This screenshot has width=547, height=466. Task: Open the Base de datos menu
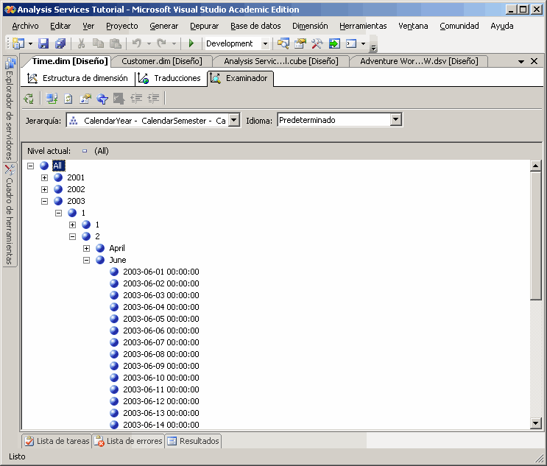pos(255,26)
